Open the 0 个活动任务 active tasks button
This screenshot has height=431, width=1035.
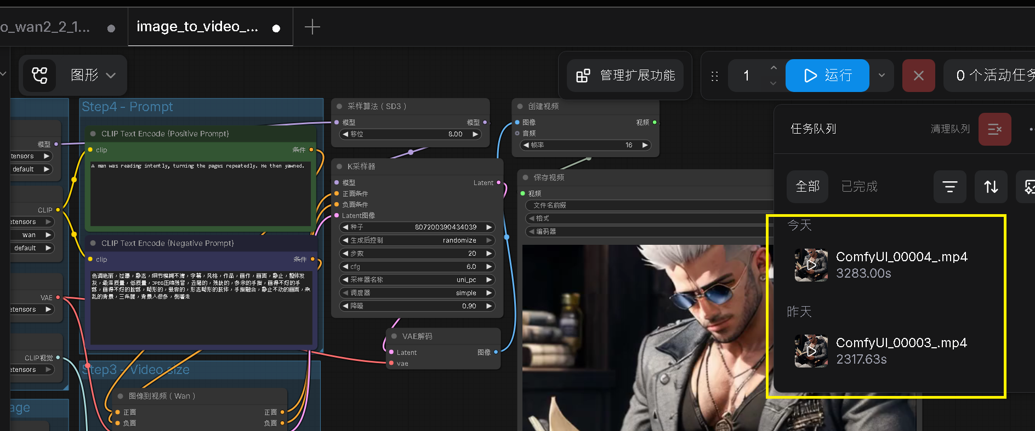[989, 76]
